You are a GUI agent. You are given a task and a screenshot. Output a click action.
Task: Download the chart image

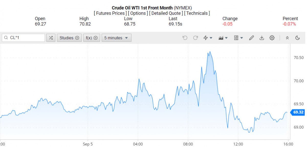(261, 38)
